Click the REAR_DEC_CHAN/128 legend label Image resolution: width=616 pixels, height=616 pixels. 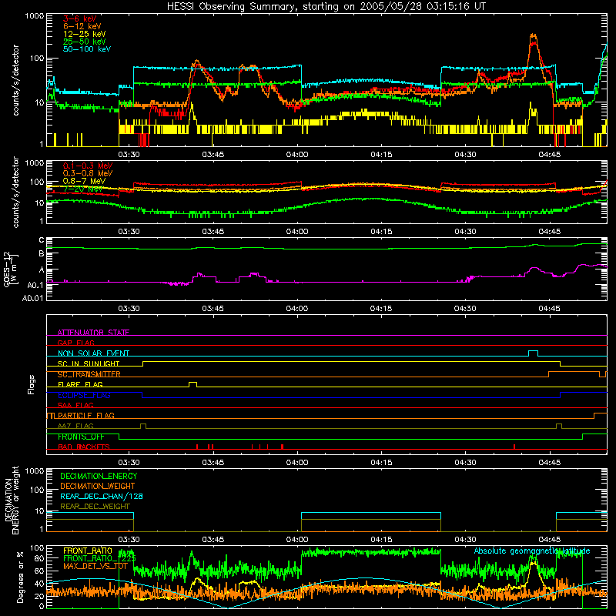[x=102, y=496]
